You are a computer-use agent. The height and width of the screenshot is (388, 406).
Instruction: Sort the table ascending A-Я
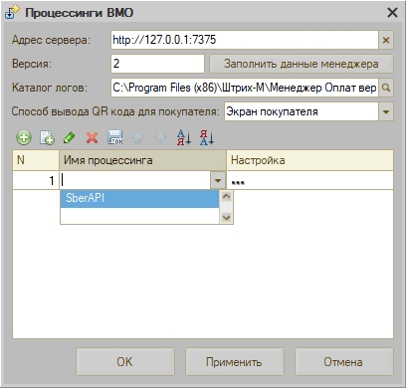point(184,137)
